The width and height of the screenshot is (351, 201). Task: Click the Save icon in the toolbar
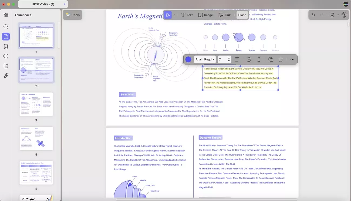(331, 15)
